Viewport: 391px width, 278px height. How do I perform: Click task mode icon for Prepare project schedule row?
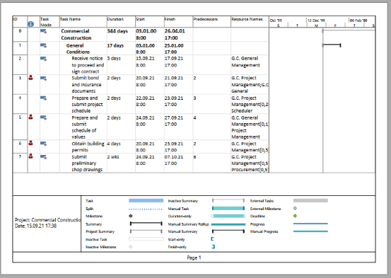click(x=43, y=98)
